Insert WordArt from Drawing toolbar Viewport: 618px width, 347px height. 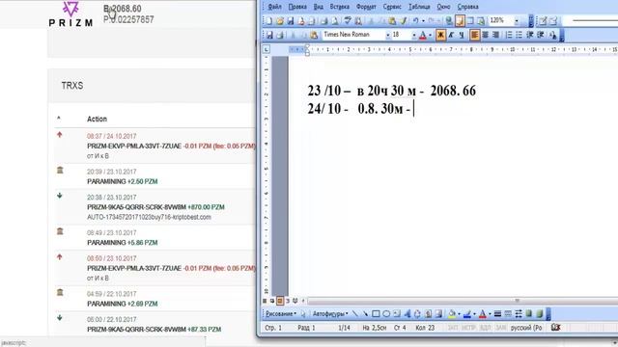coord(407,313)
